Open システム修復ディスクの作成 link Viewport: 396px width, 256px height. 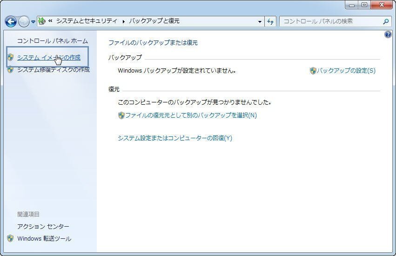click(x=54, y=70)
